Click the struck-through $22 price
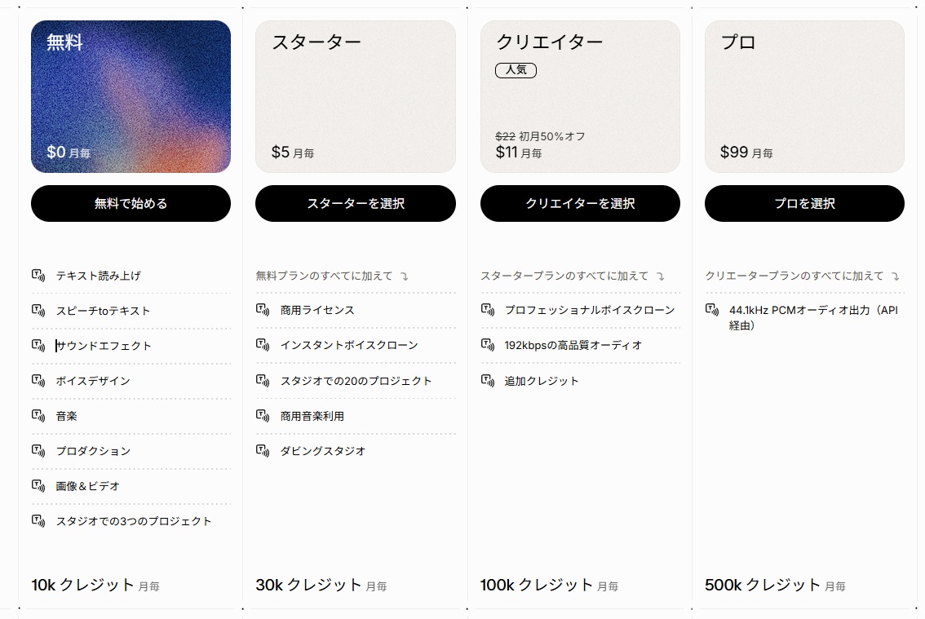Image resolution: width=925 pixels, height=619 pixels. click(506, 137)
